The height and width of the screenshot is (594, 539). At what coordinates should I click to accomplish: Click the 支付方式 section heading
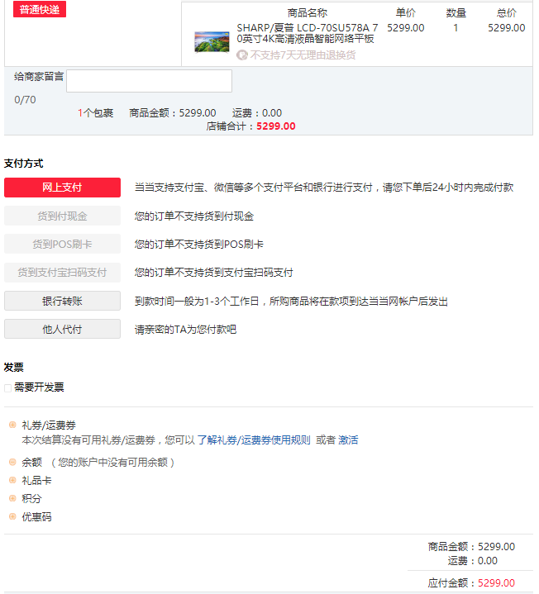23,164
